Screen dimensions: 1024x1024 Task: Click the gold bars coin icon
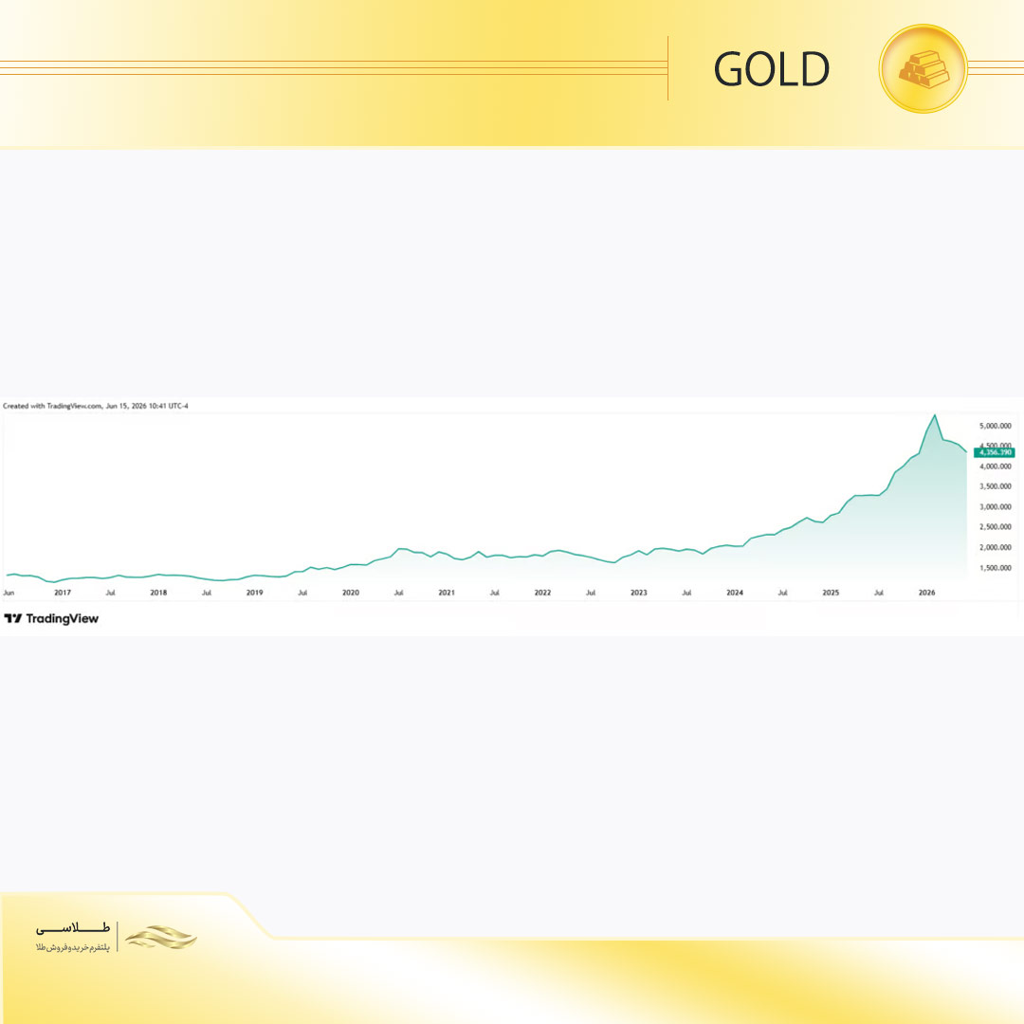923,68
